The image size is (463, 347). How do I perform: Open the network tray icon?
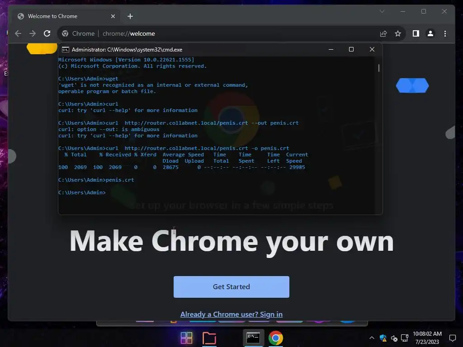tap(405, 338)
